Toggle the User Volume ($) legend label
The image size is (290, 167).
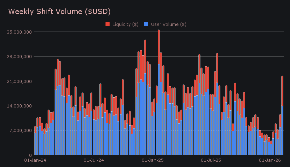168,24
